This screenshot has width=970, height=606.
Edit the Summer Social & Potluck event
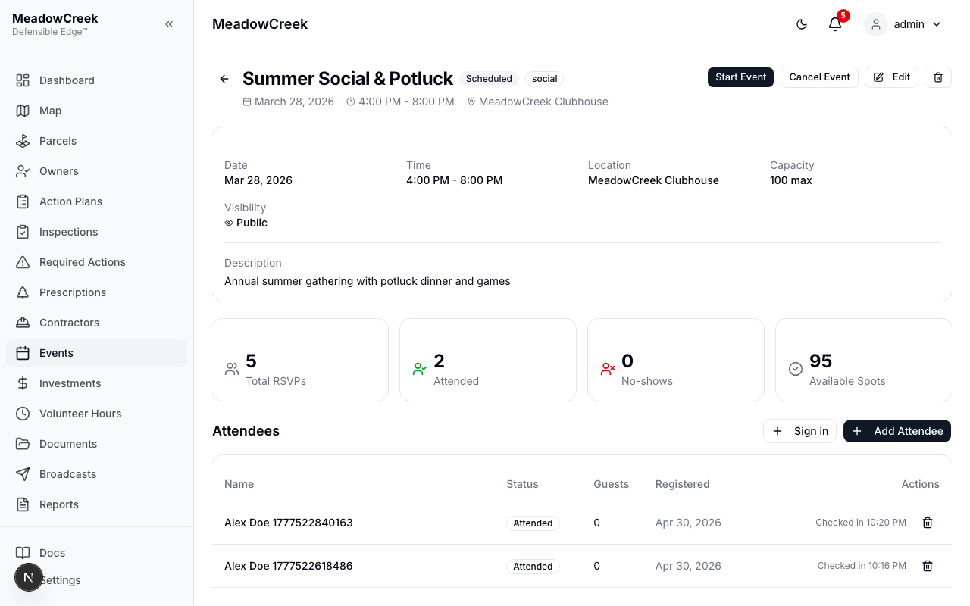click(x=891, y=77)
